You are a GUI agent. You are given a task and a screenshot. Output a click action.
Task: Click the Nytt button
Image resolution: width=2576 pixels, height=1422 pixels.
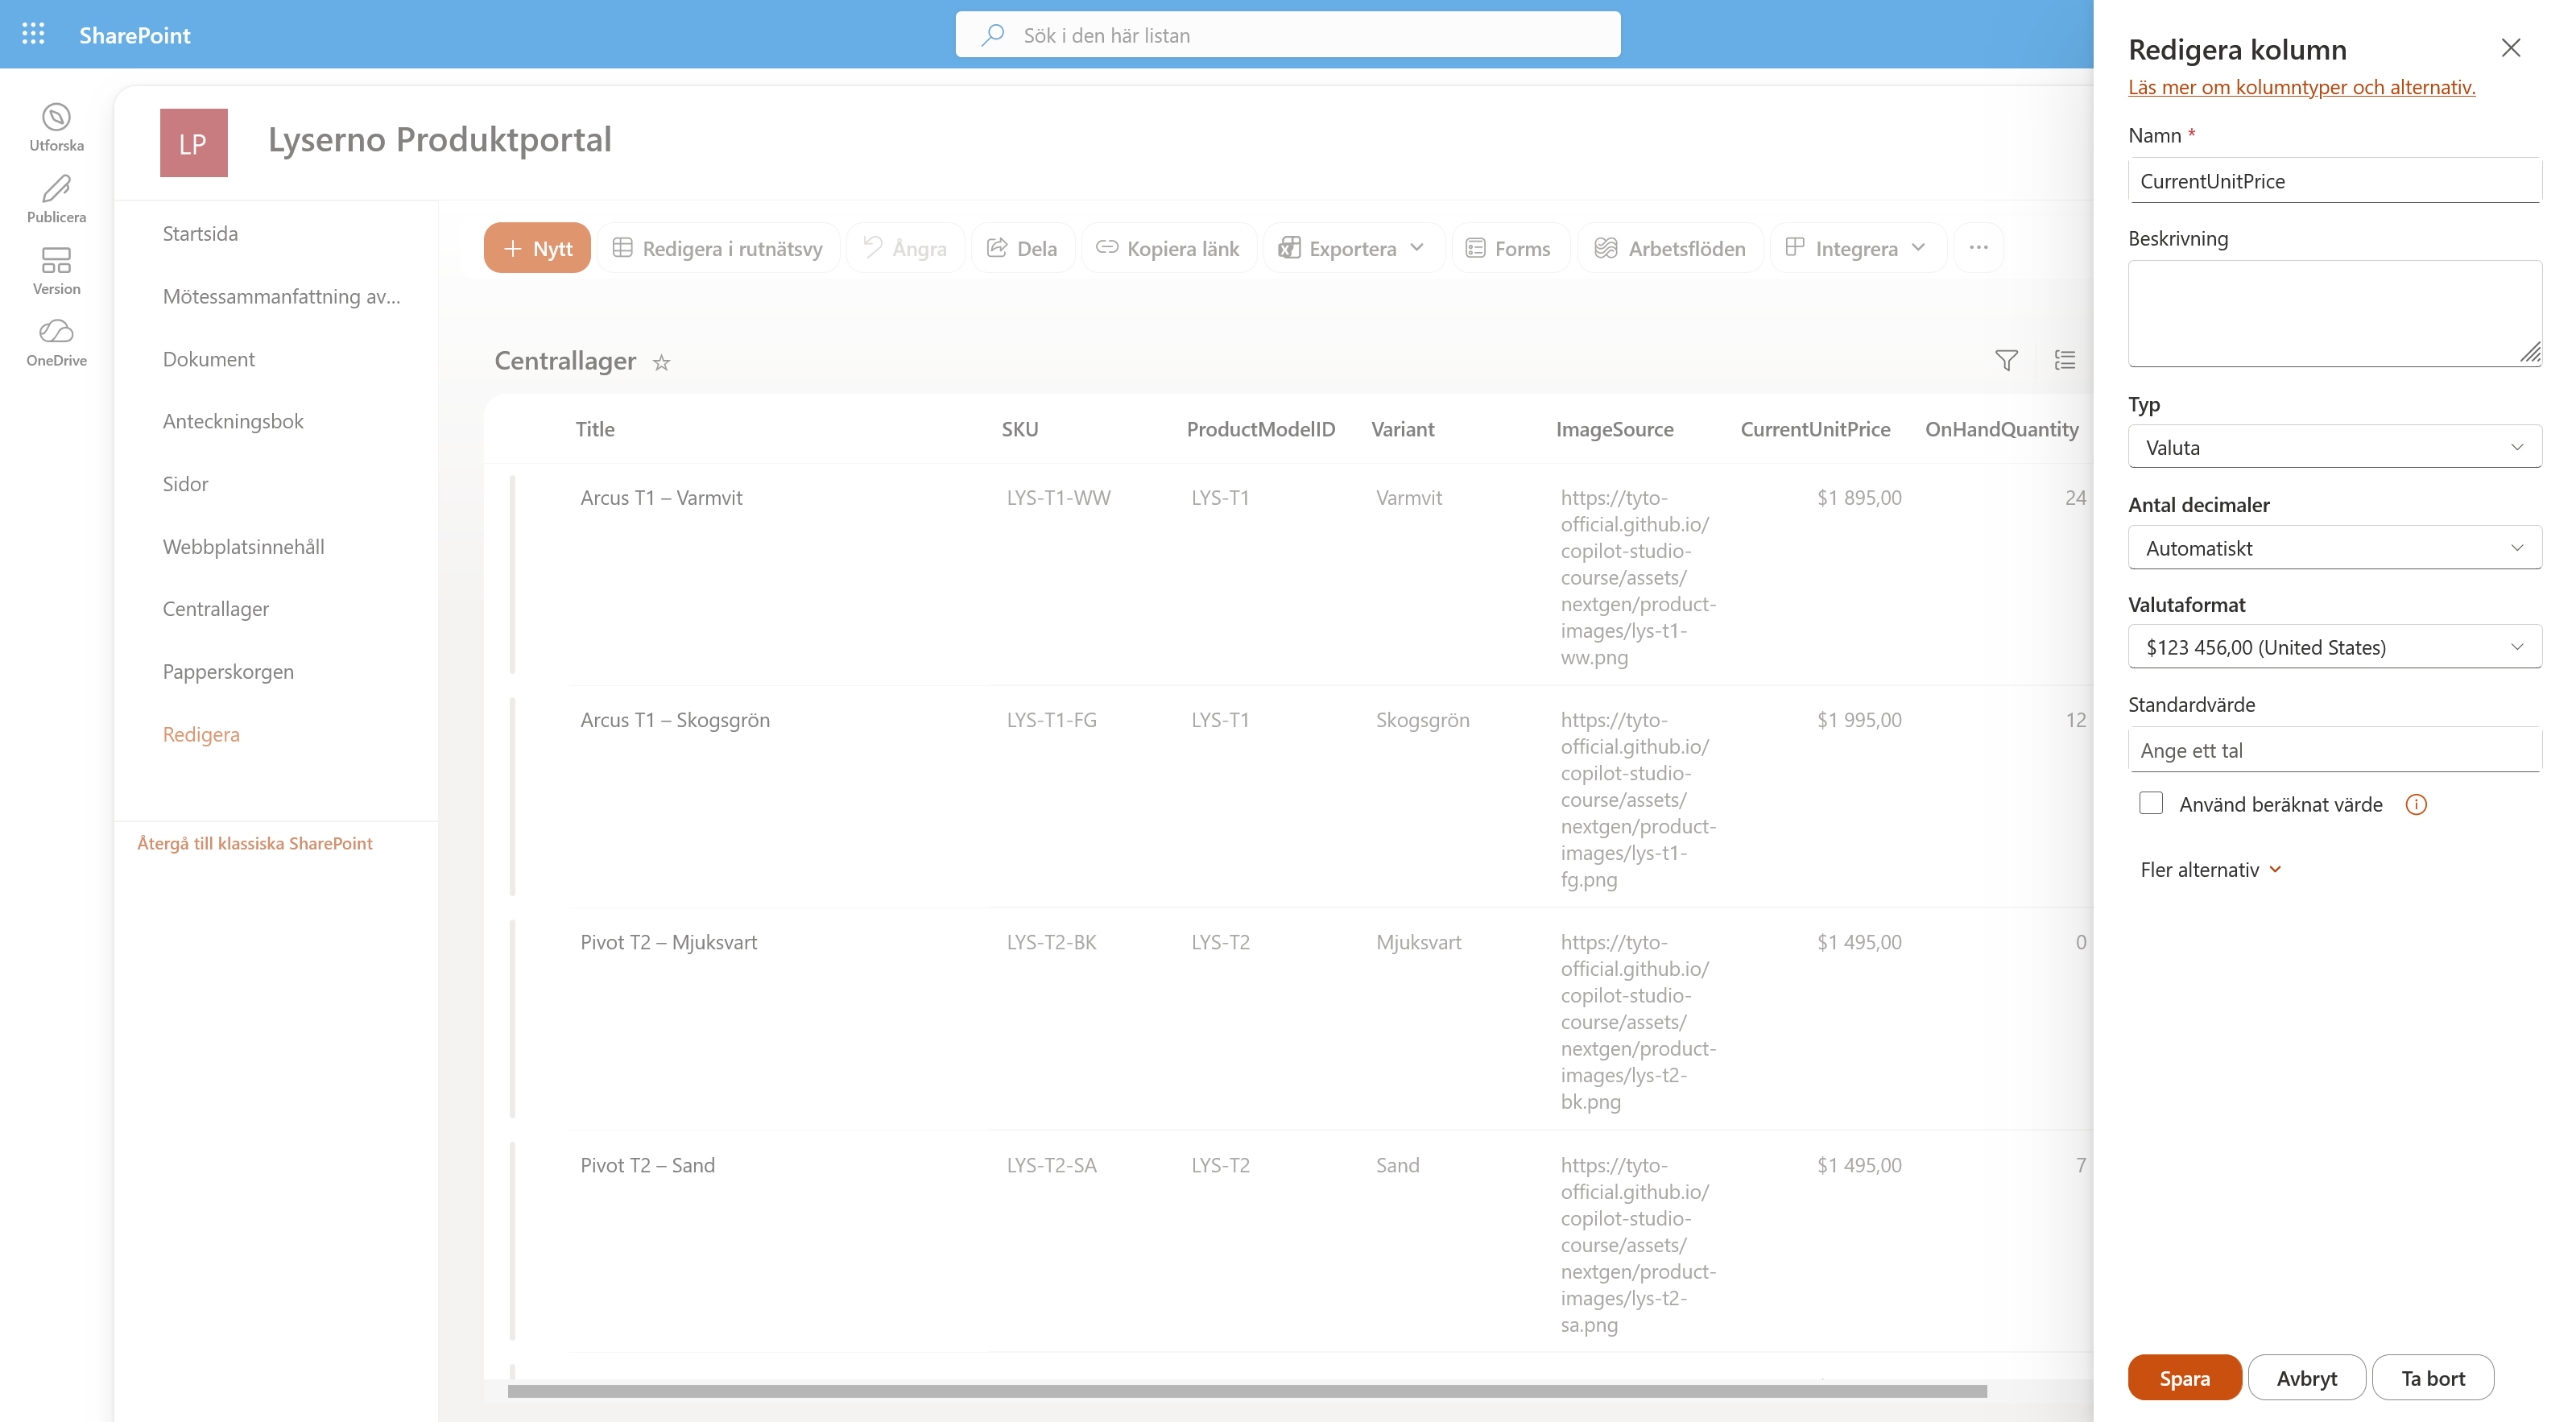537,247
